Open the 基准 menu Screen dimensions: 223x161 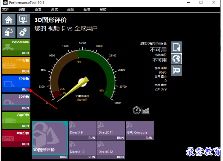click(87, 9)
